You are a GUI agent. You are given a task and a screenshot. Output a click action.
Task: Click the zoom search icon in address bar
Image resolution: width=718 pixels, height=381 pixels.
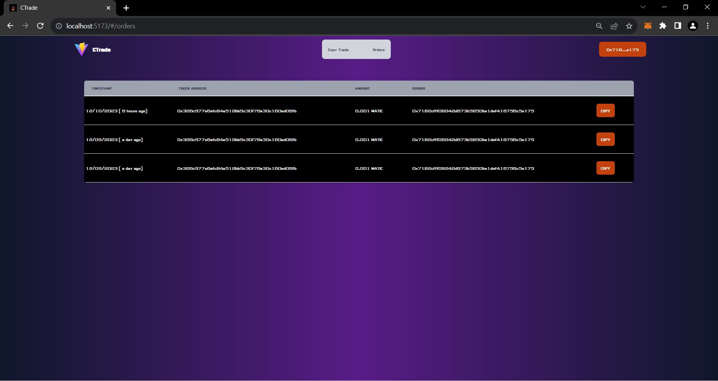[599, 26]
